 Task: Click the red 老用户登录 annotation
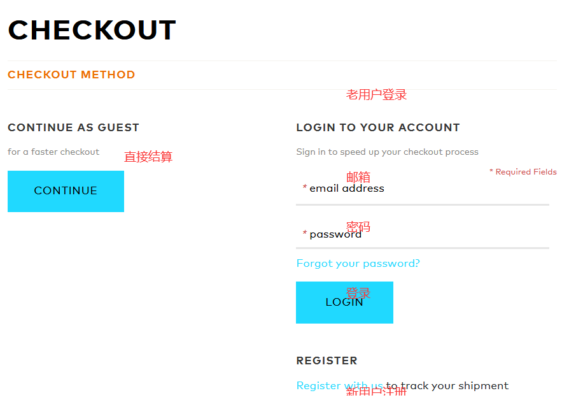tap(376, 95)
